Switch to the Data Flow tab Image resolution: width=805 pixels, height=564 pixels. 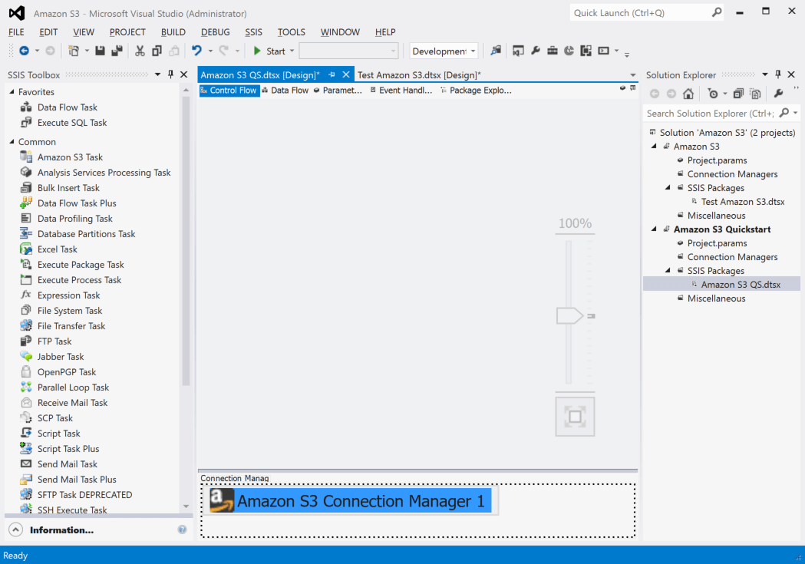285,91
